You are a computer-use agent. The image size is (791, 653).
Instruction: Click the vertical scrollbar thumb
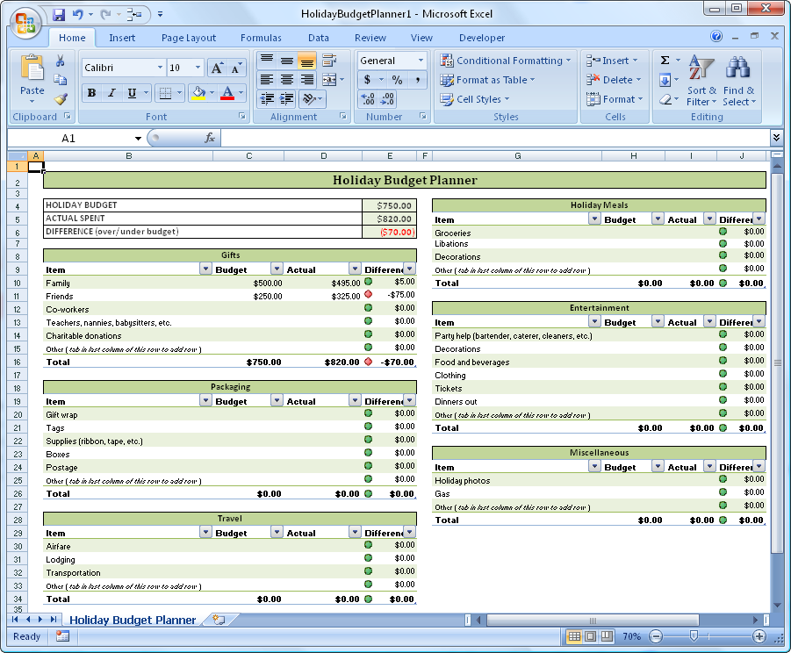(x=777, y=362)
